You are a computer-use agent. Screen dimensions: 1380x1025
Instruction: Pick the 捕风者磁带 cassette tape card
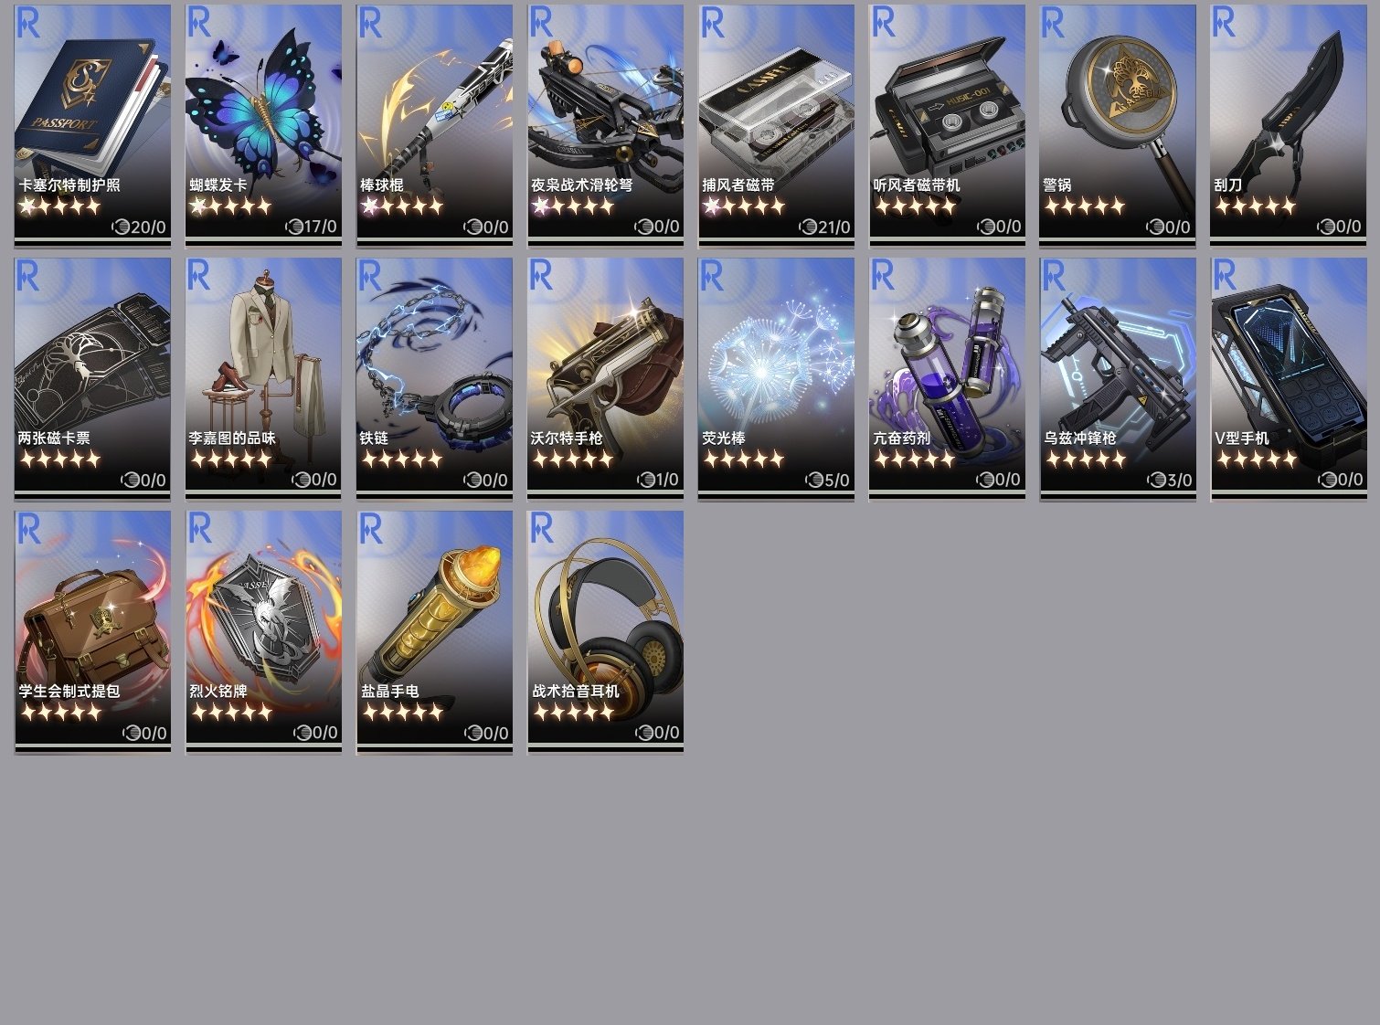[776, 125]
